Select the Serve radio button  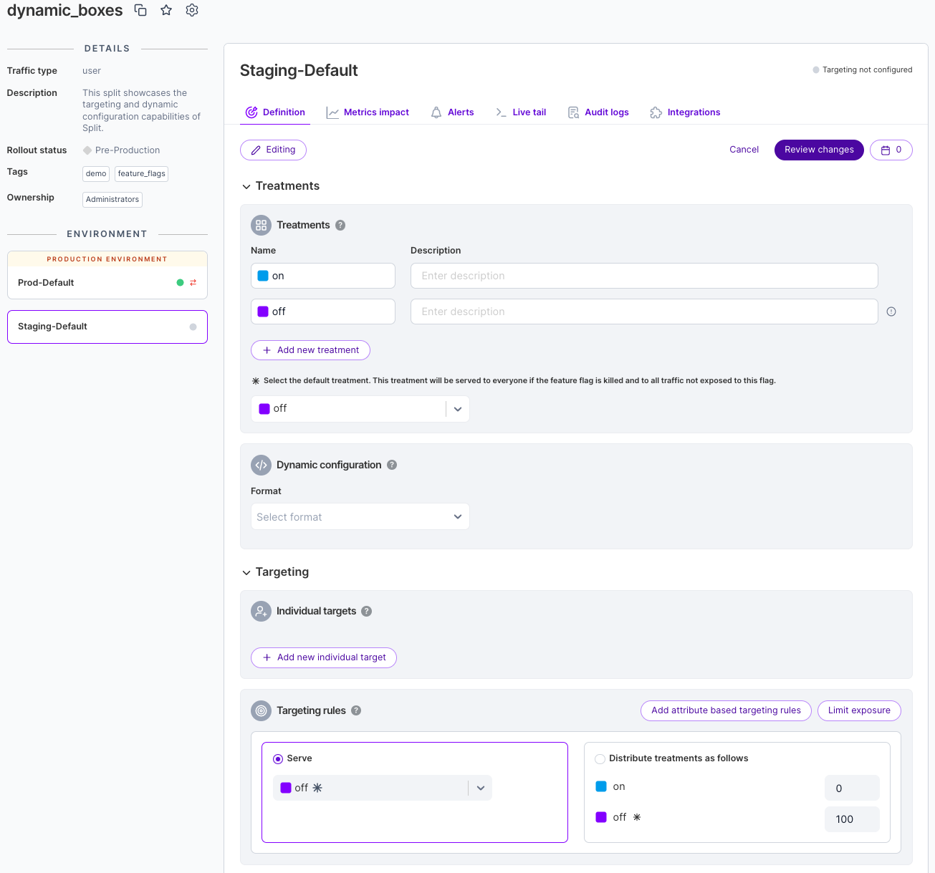(278, 759)
